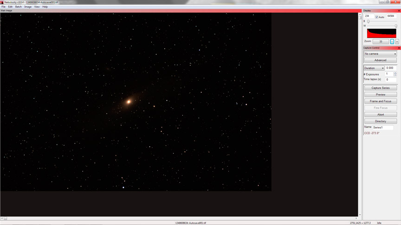Image resolution: width=401 pixels, height=225 pixels.
Task: Click the Capture Series button
Action: click(380, 88)
